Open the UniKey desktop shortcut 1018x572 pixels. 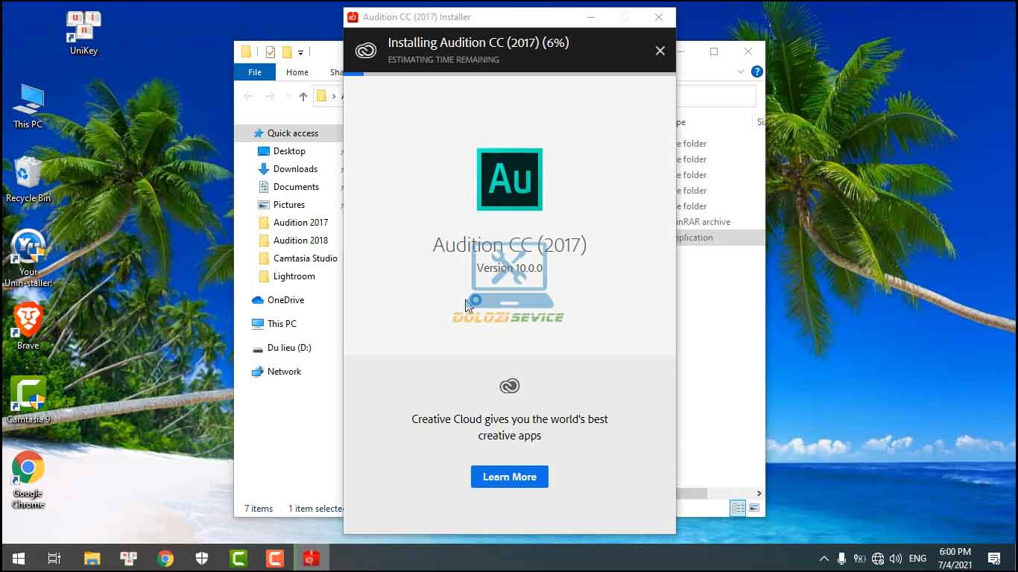click(83, 28)
